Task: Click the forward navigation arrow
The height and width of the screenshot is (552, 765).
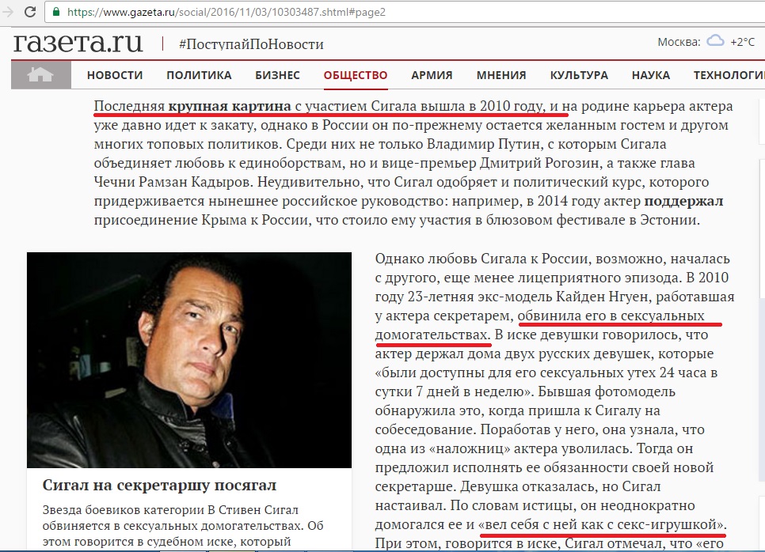Action: pyautogui.click(x=8, y=11)
